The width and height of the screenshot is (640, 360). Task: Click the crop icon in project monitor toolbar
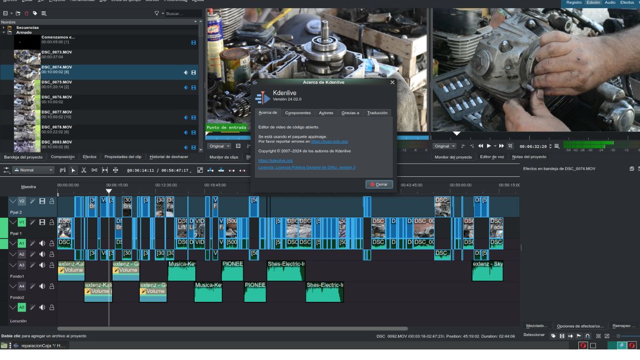click(x=510, y=146)
